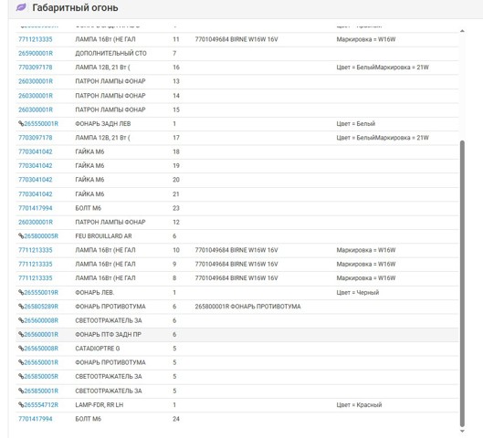
Task: Open part 7701417994 with position 24
Action: (x=35, y=419)
